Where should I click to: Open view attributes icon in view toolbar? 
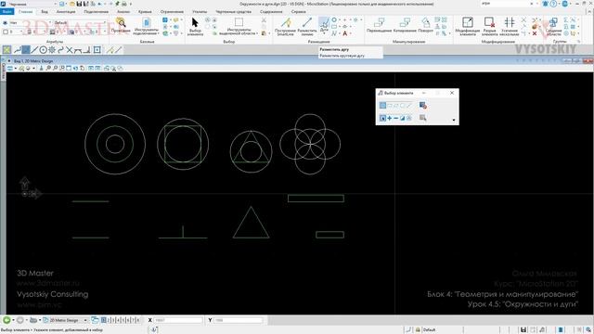point(10,69)
